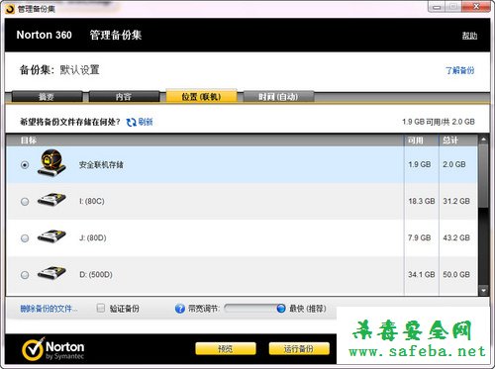Open the 位置 (联机) tab
This screenshot has width=495, height=369.
[x=201, y=96]
